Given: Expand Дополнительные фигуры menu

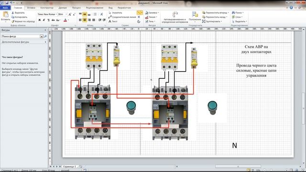Looking at the screenshot, I should tap(24, 42).
